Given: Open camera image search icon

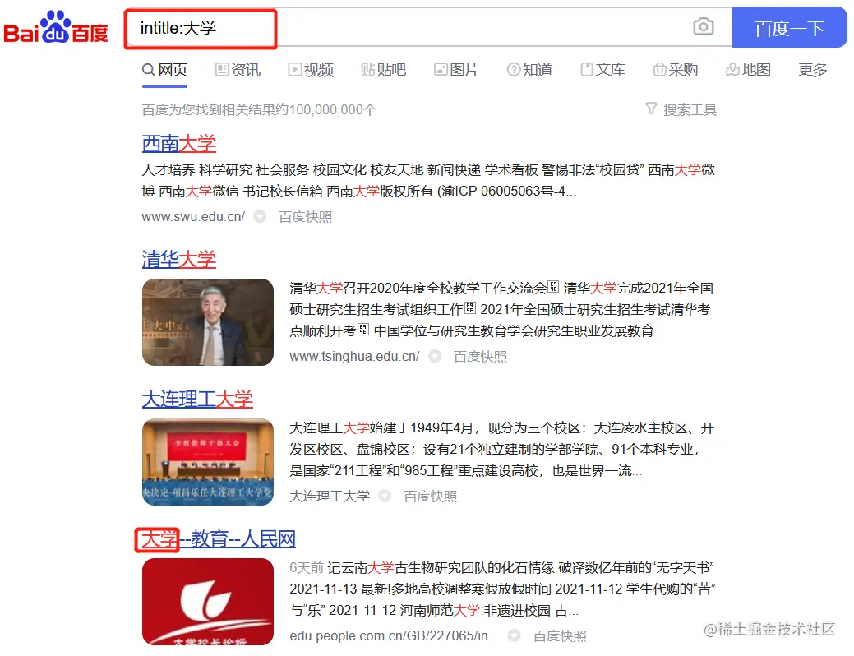Looking at the screenshot, I should point(703,26).
